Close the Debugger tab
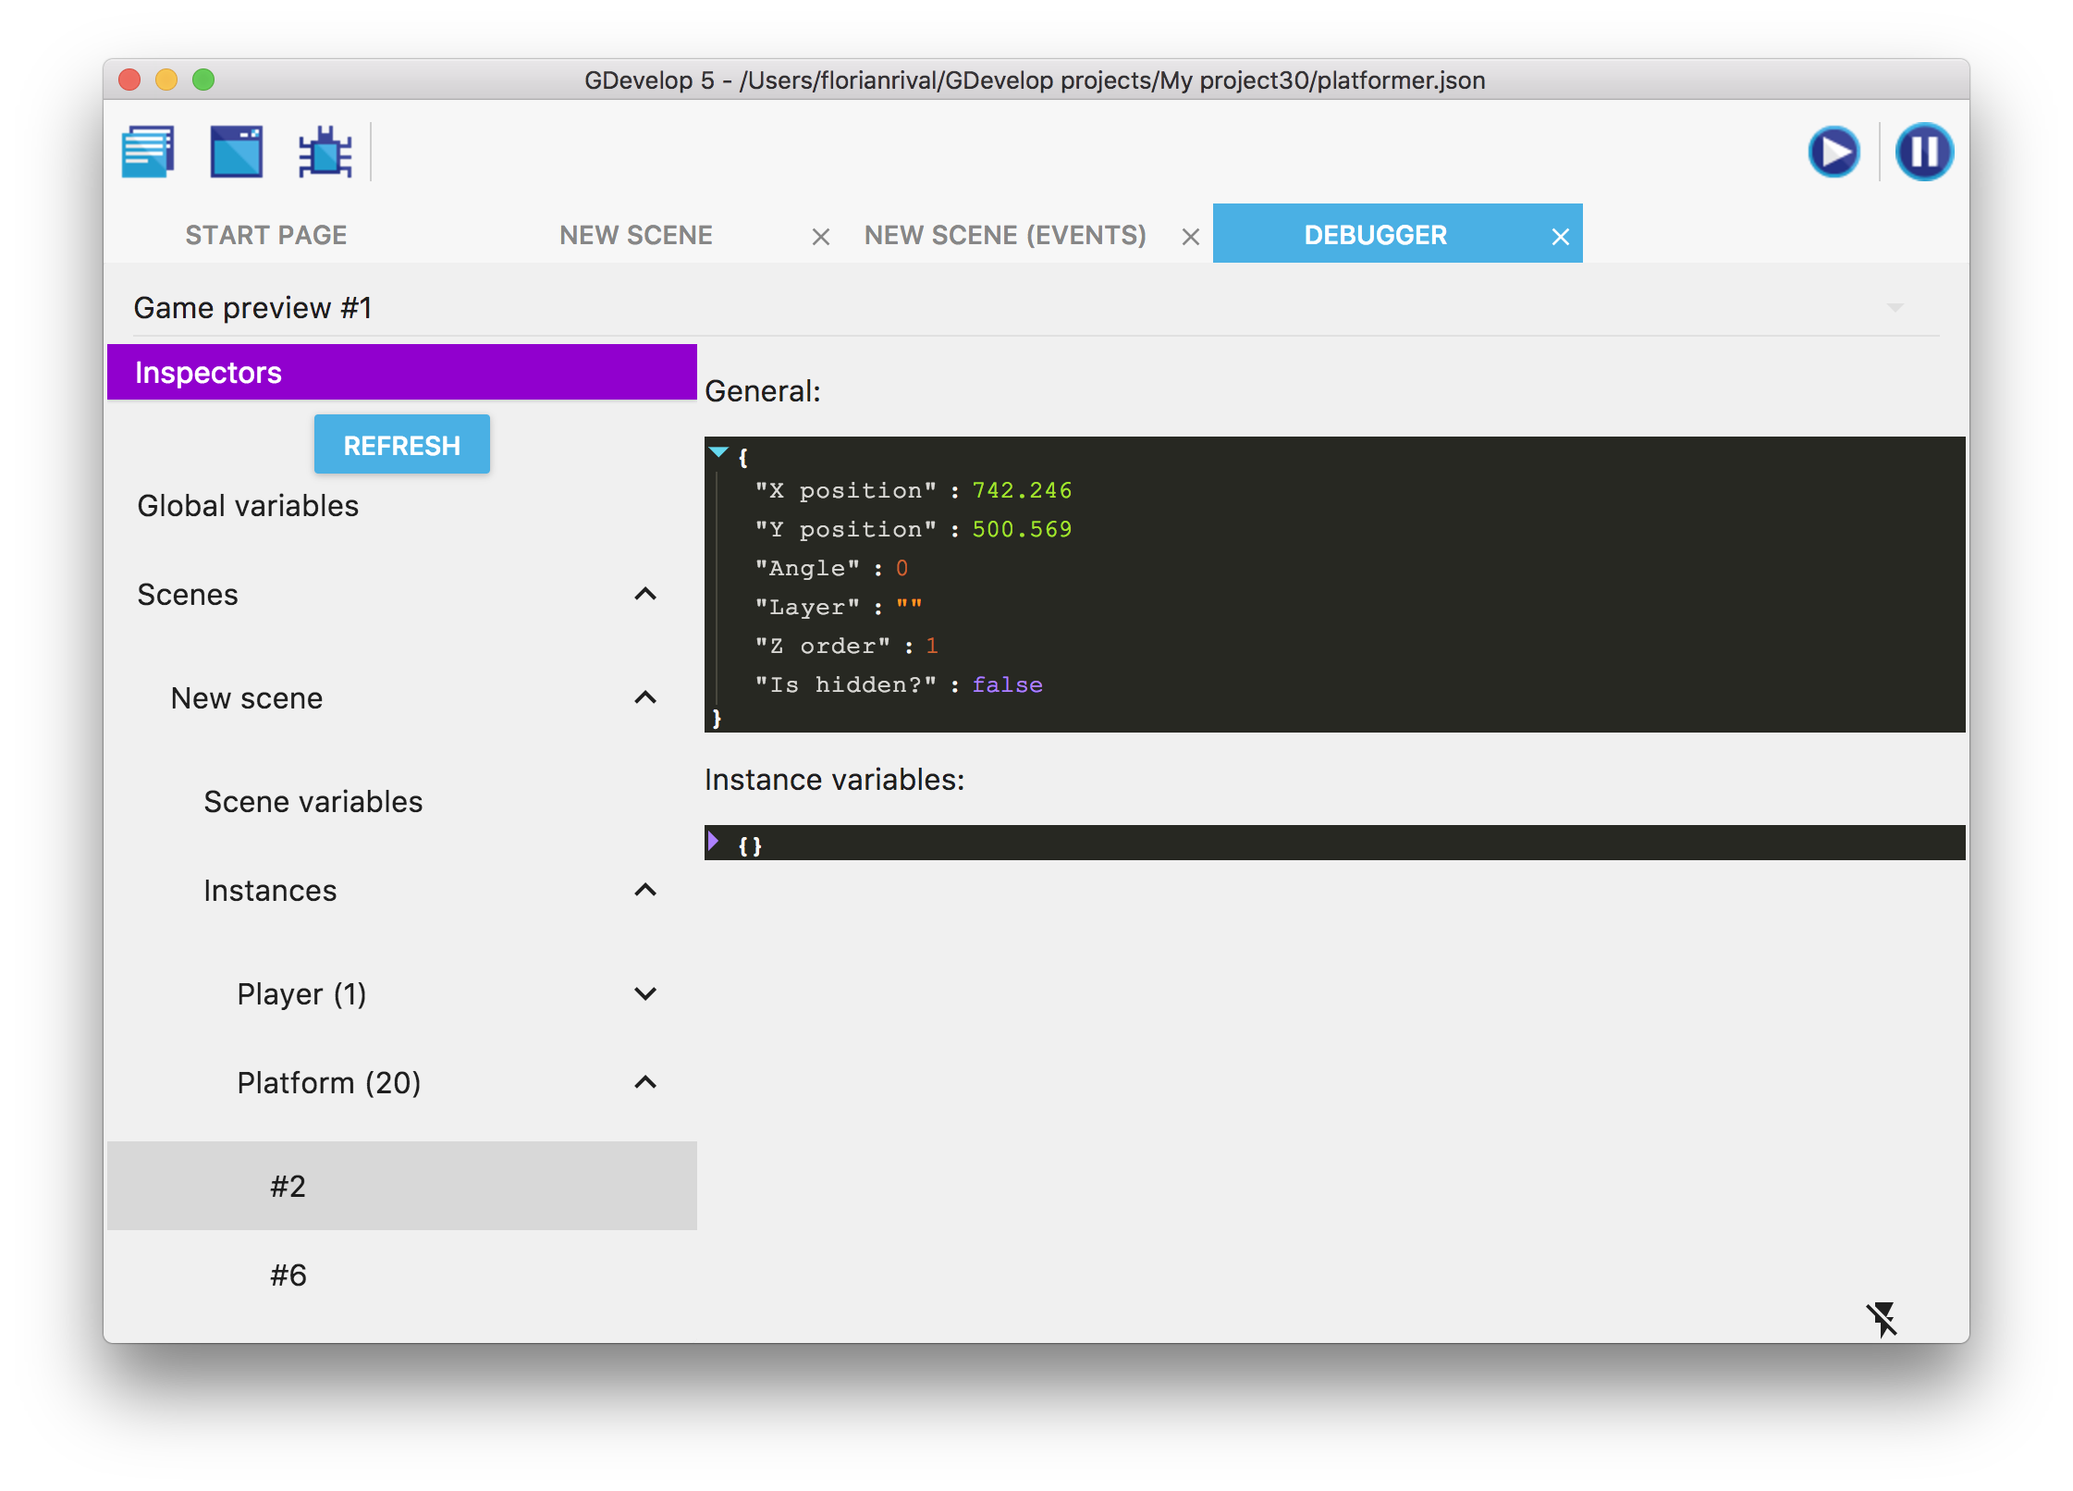This screenshot has height=1491, width=2073. click(1560, 237)
